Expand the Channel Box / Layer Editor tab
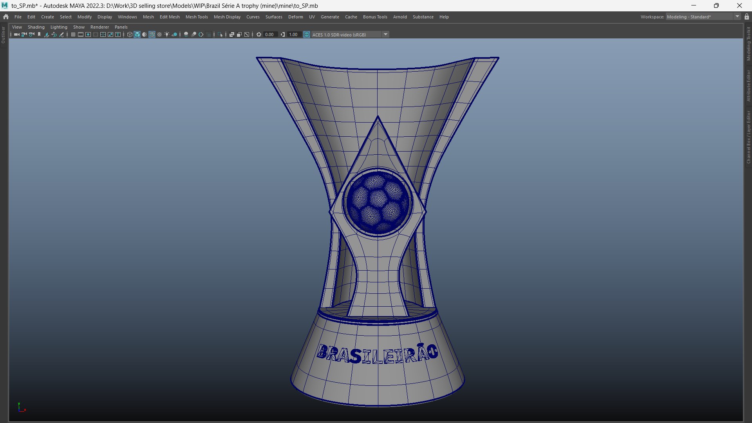Viewport: 752px width, 423px height. 748,137
